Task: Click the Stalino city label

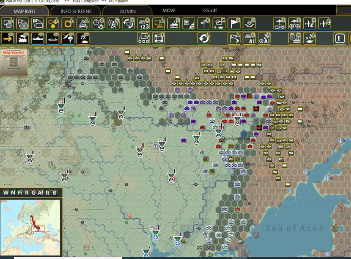Action: click(x=307, y=126)
